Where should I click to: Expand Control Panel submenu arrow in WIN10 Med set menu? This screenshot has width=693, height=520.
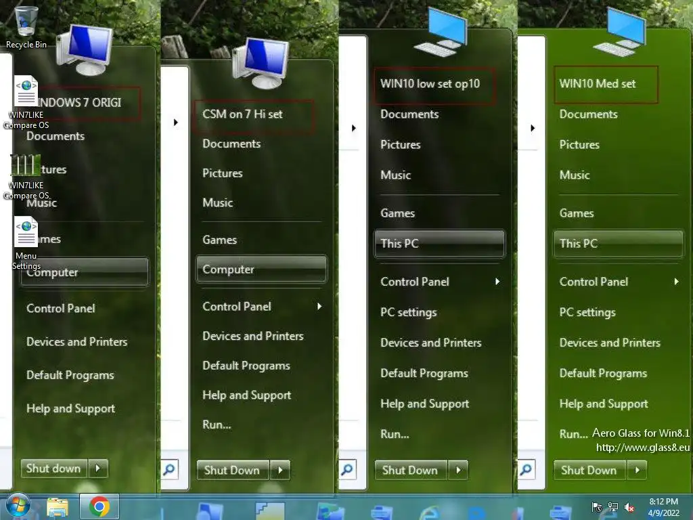point(677,282)
